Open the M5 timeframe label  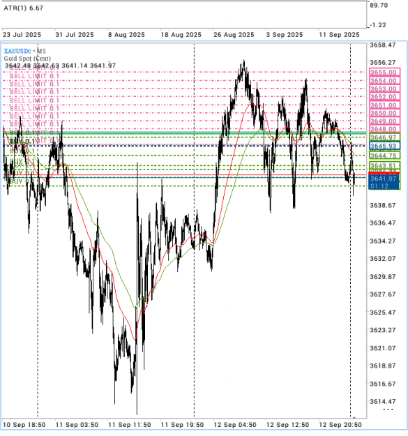pyautogui.click(x=41, y=51)
